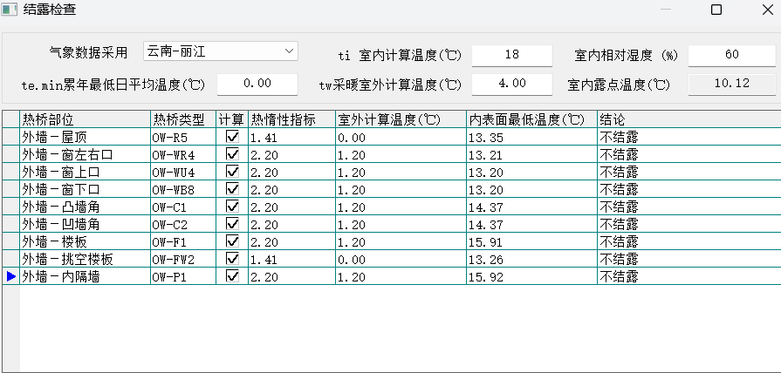Toggle 计算 checkbox for 外墙-凸墙角 row
781x373 pixels.
(232, 207)
